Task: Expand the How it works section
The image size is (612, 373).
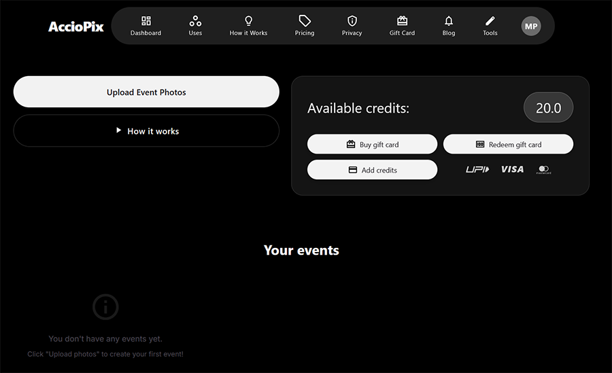Action: tap(146, 130)
